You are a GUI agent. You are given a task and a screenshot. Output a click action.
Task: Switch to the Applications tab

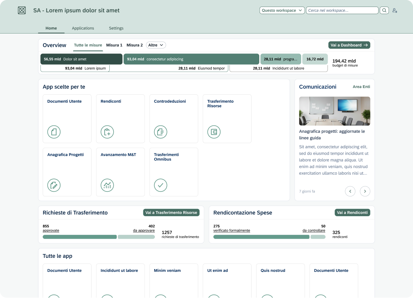[83, 28]
